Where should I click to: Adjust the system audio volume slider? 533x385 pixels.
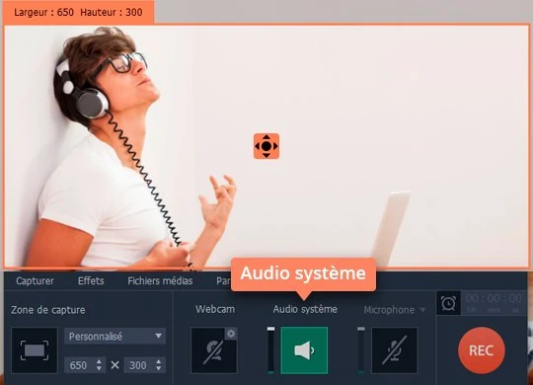tap(270, 350)
